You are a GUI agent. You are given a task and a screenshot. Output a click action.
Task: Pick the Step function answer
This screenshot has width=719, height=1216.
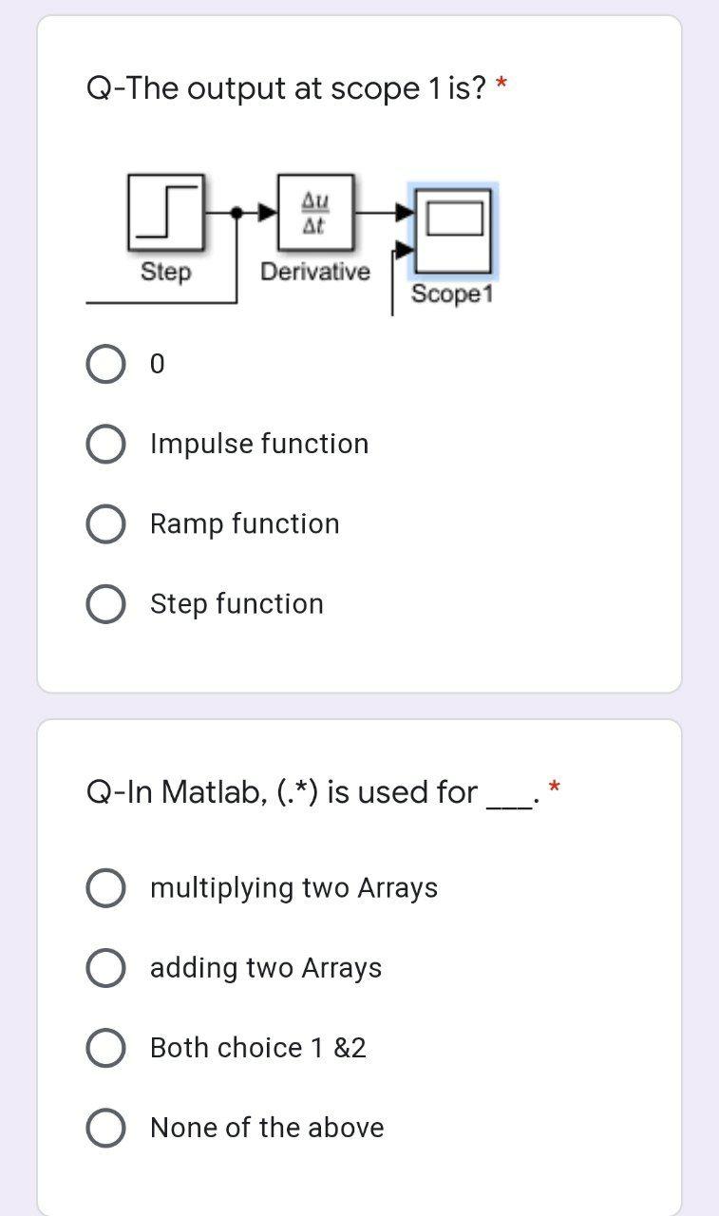click(105, 603)
